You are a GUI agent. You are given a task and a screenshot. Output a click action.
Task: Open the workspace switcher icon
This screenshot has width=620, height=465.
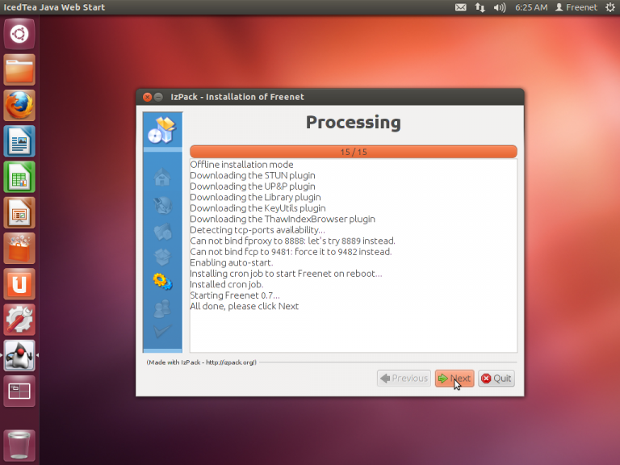[19, 390]
